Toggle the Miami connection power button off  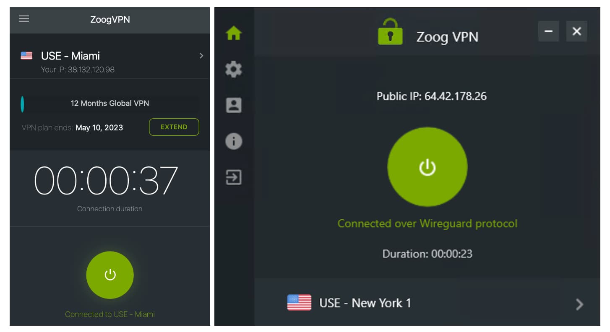[110, 275]
